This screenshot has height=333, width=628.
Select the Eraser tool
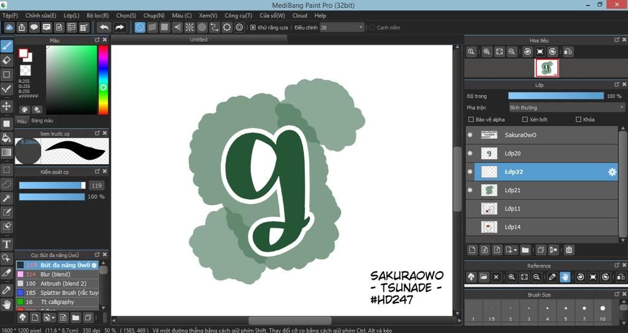coord(6,61)
